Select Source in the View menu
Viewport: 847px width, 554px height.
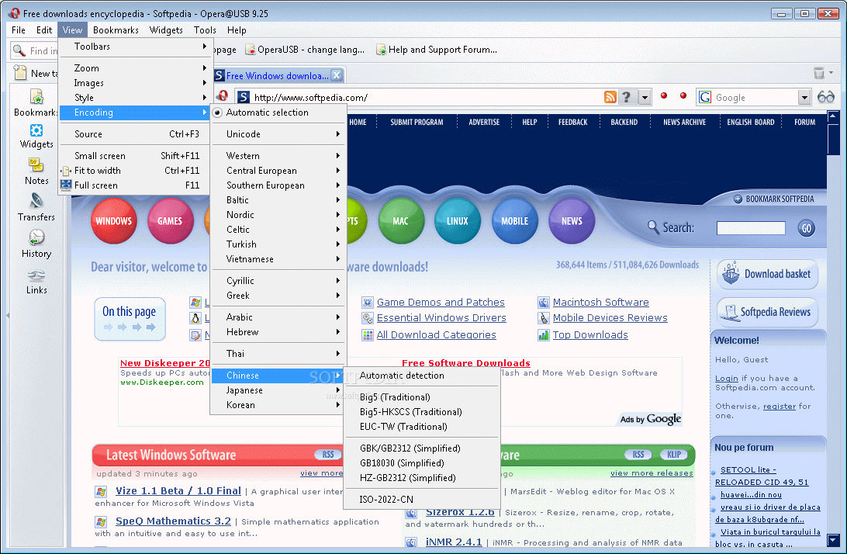[x=134, y=134]
